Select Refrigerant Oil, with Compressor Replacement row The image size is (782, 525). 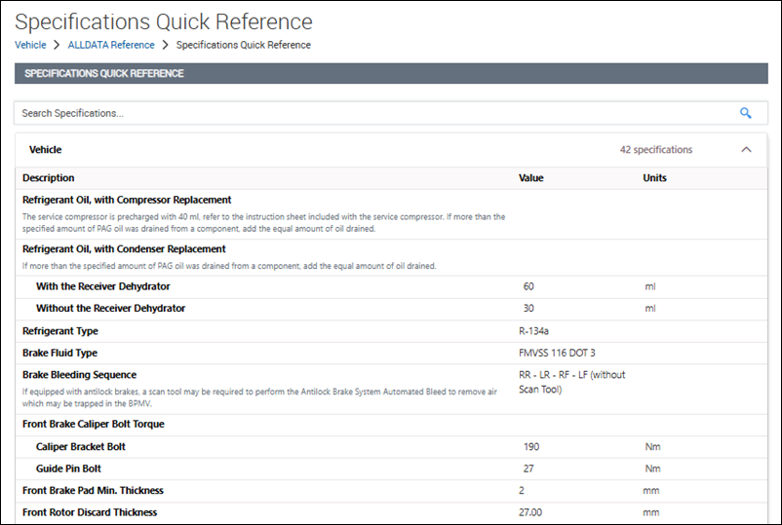point(127,200)
